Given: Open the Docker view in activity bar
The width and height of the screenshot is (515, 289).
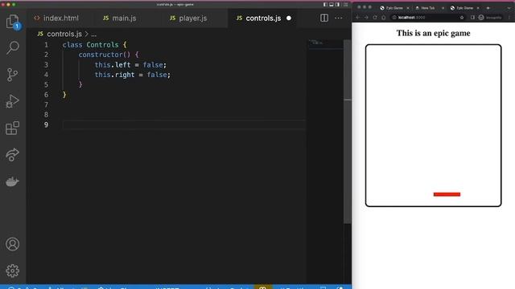Looking at the screenshot, I should click(x=13, y=181).
